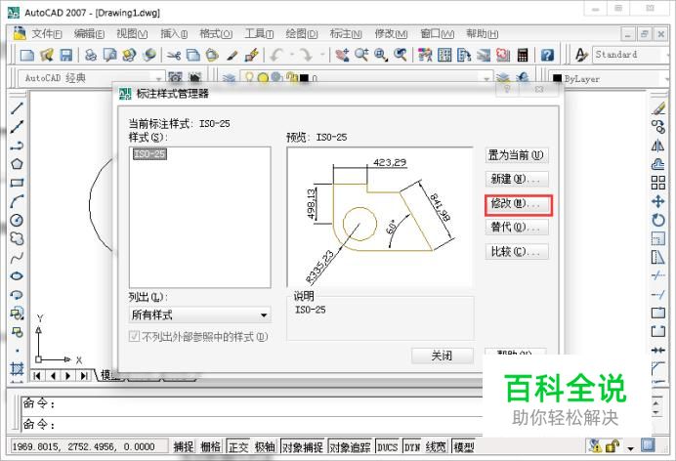The height and width of the screenshot is (461, 676).
Task: Select the Move tool in Modify toolbar
Action: [x=657, y=201]
